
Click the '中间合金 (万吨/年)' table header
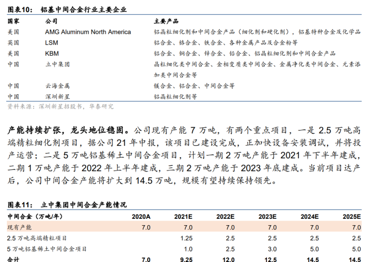(35, 216)
